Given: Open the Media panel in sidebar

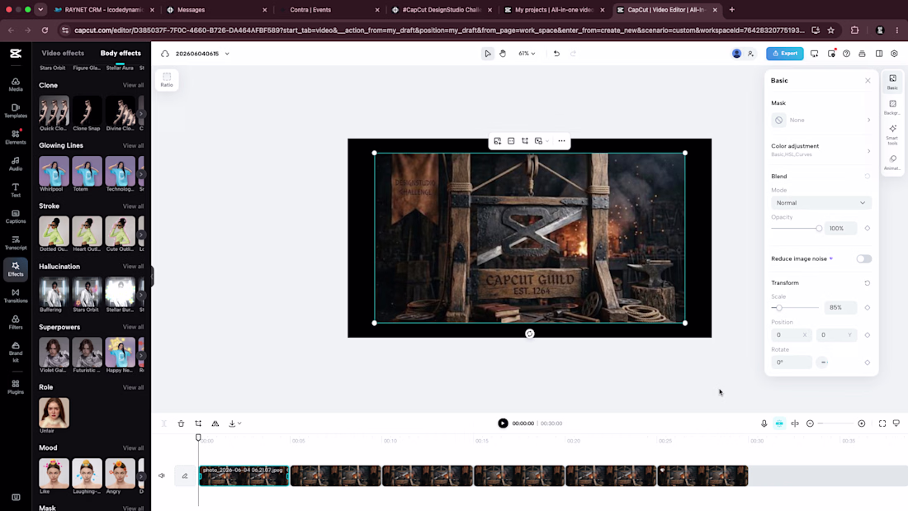Looking at the screenshot, I should [x=16, y=84].
